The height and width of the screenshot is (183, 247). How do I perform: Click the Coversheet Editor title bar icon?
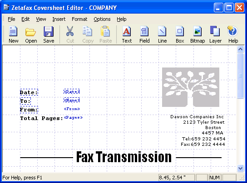tap(6, 7)
